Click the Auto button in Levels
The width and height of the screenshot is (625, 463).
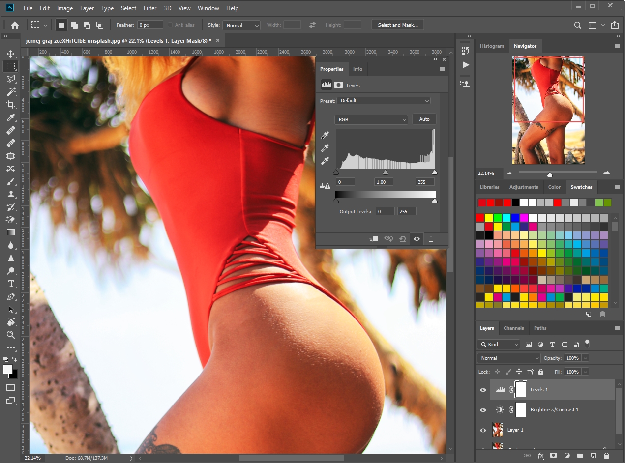click(x=424, y=119)
